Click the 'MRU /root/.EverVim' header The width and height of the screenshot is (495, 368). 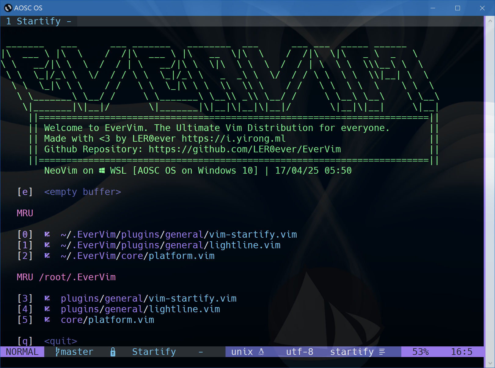pyautogui.click(x=66, y=277)
